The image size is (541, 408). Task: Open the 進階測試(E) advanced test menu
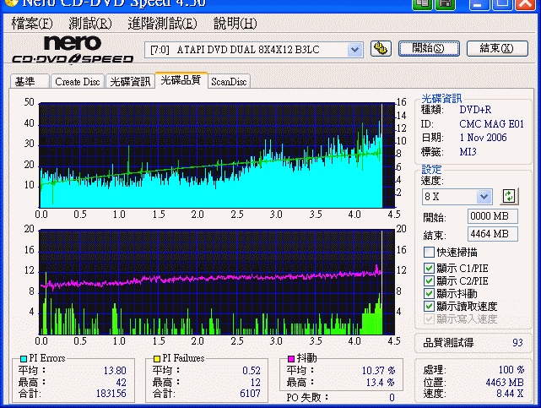[162, 24]
